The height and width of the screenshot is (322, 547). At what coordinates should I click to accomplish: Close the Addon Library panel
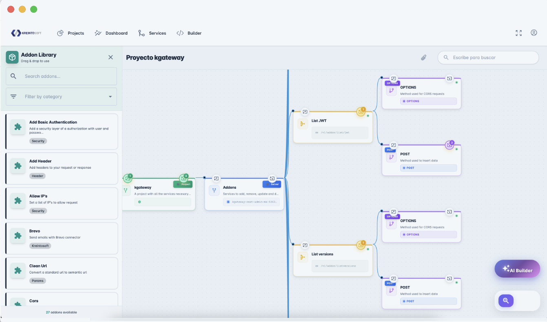click(110, 57)
